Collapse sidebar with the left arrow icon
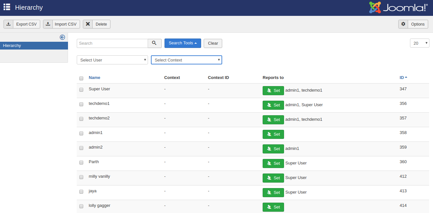Viewport: 433px width, 213px height. click(63, 37)
